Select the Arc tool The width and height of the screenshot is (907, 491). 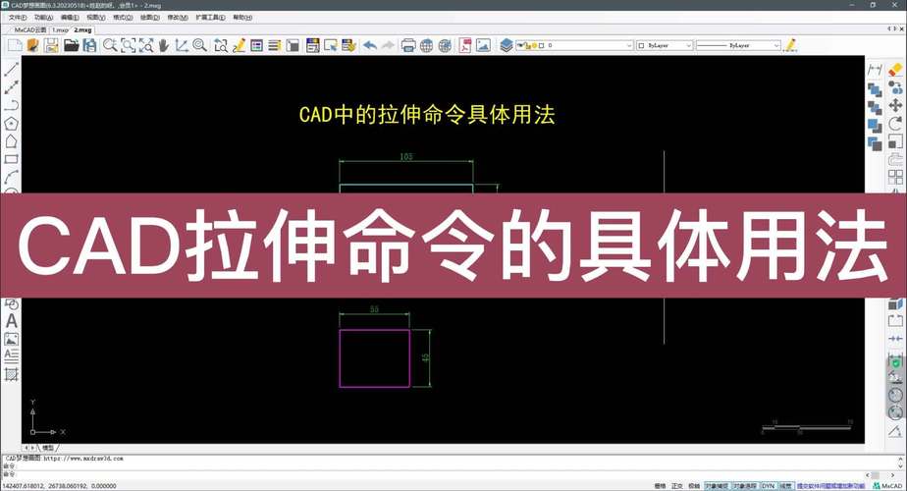coord(11,177)
